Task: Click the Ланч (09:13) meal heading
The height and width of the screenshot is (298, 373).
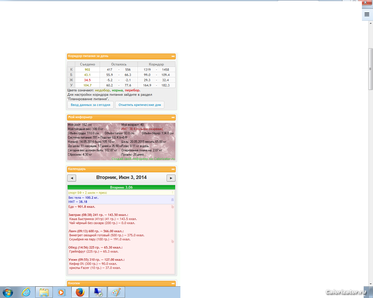Action: click(96, 231)
